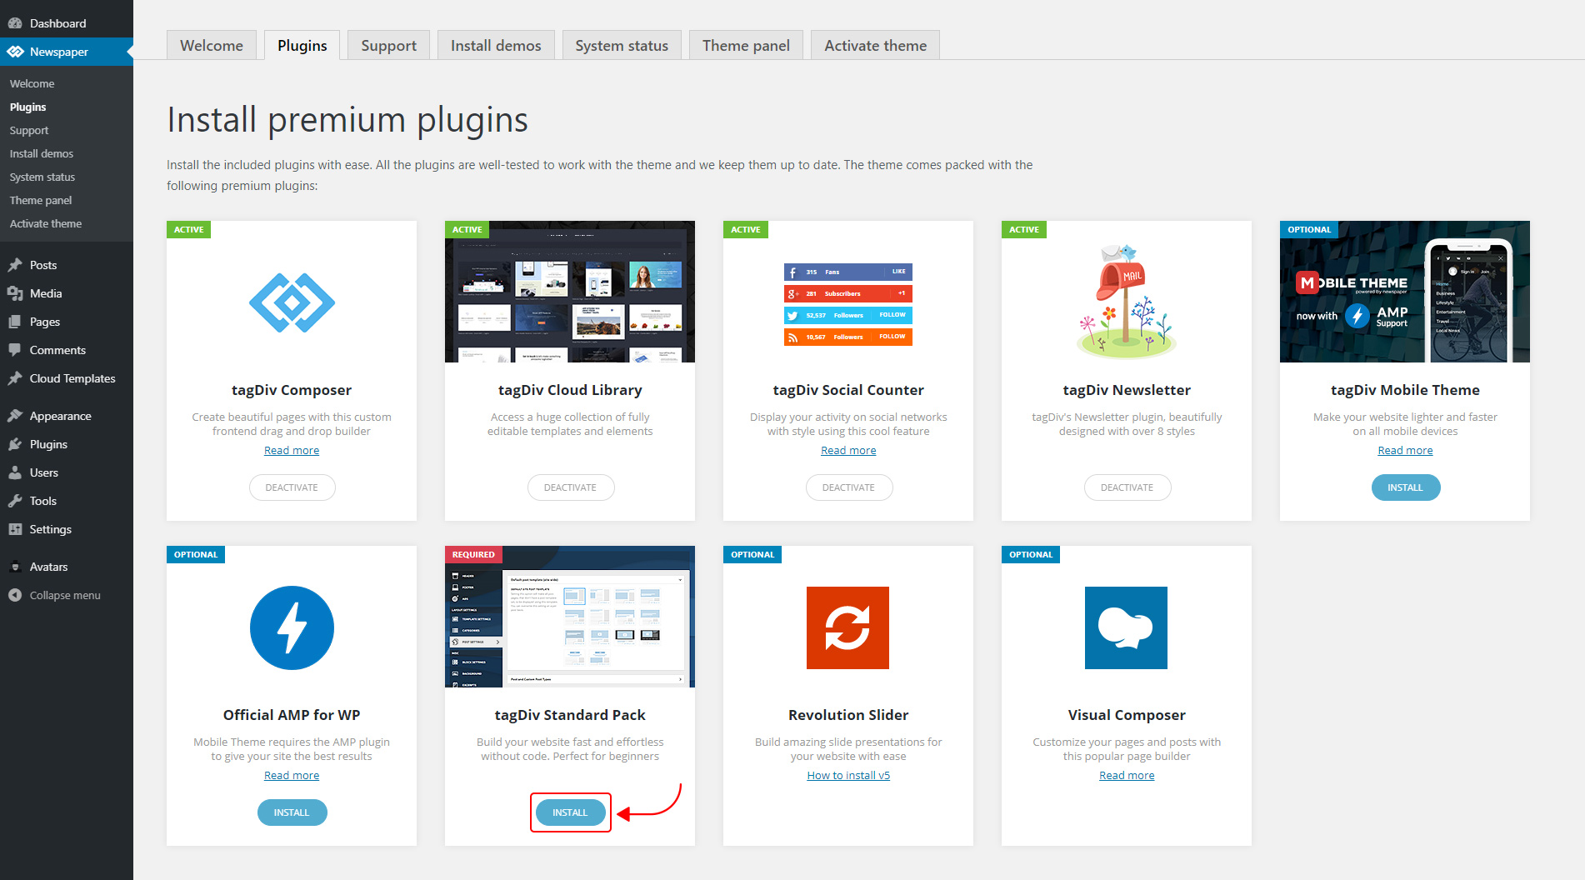Click the Plugins plug icon in sidebar
This screenshot has height=880, width=1585.
tap(15, 444)
